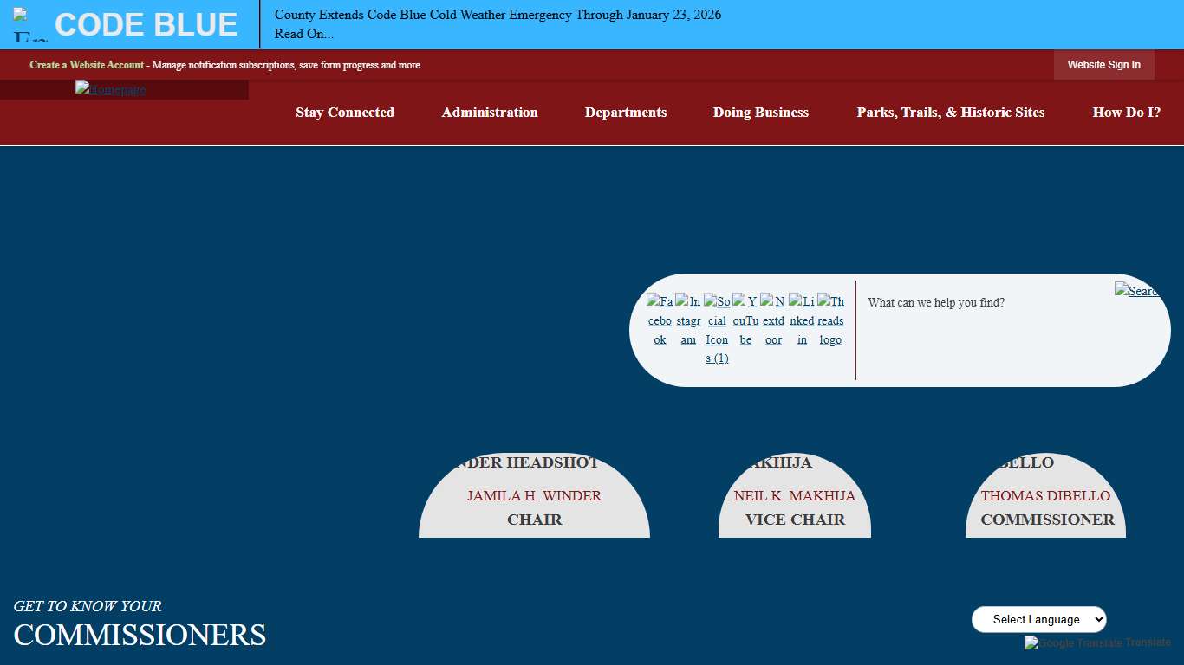The image size is (1184, 665).
Task: Select Parks, Trails, & Historic Sites menu
Action: pyautogui.click(x=950, y=113)
